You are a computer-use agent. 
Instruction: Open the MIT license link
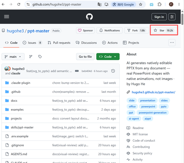(x=137, y=134)
